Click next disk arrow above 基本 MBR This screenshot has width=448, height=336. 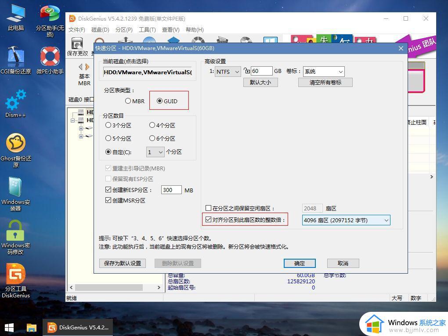pos(87,67)
